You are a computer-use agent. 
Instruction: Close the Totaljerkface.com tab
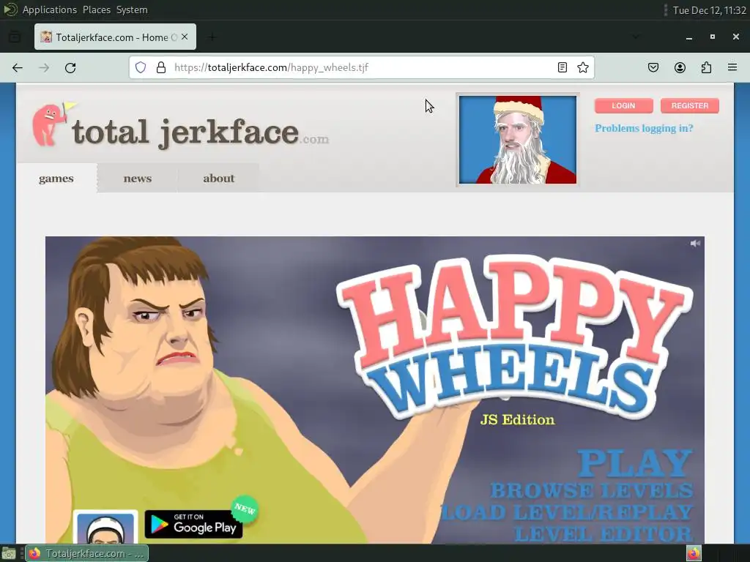point(185,37)
